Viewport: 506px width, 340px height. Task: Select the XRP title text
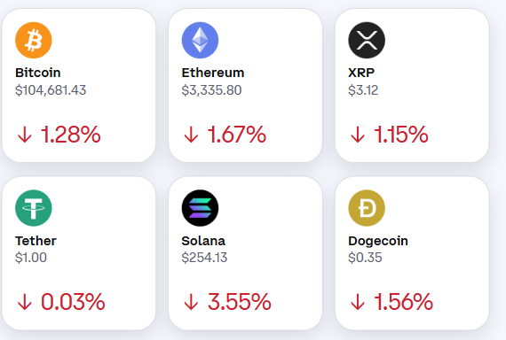pos(361,73)
